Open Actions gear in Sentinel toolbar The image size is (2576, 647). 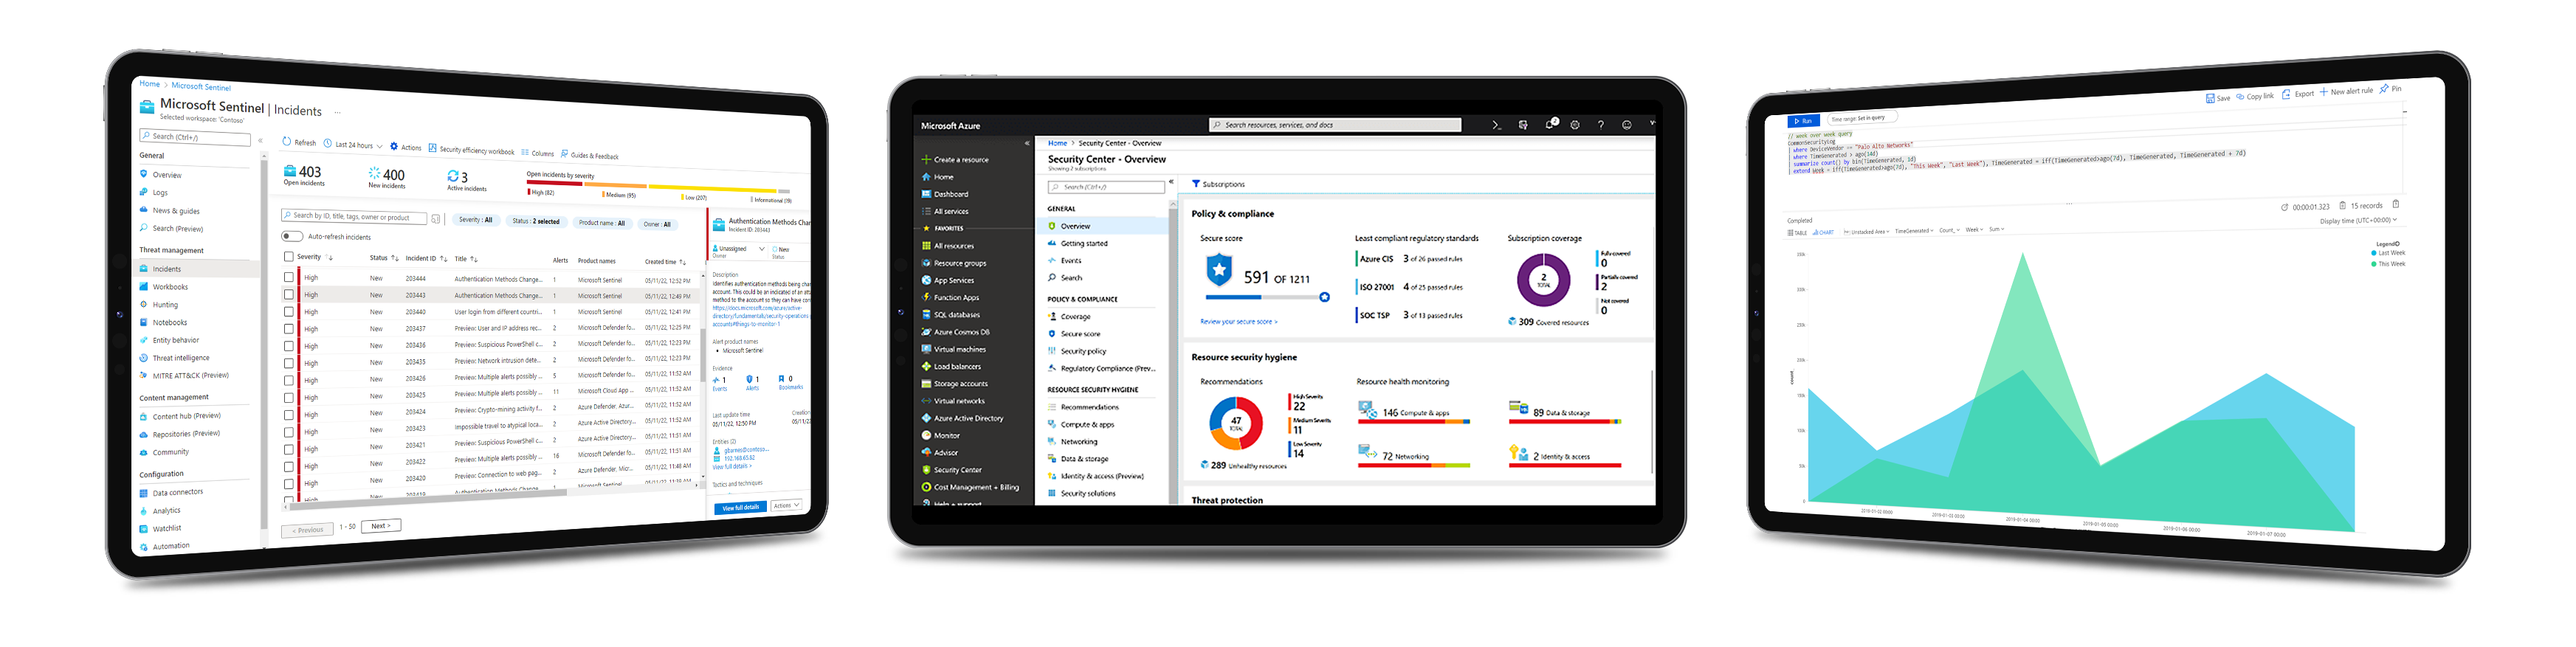click(x=394, y=146)
